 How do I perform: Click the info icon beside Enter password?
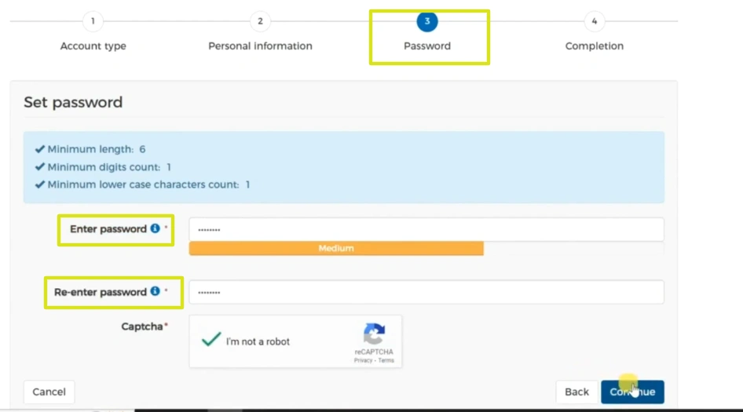point(155,228)
